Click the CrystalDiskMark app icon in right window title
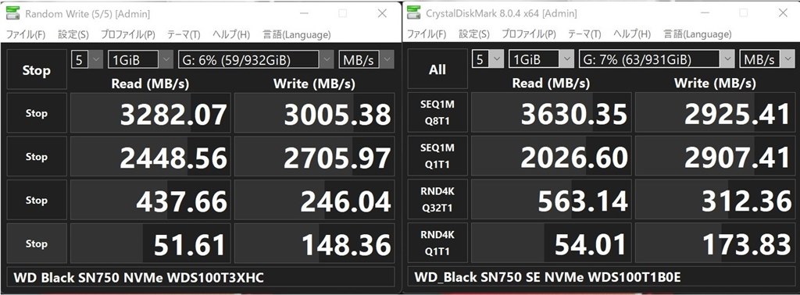 coord(414,13)
